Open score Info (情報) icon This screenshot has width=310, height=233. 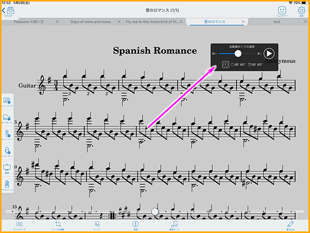coord(135,226)
